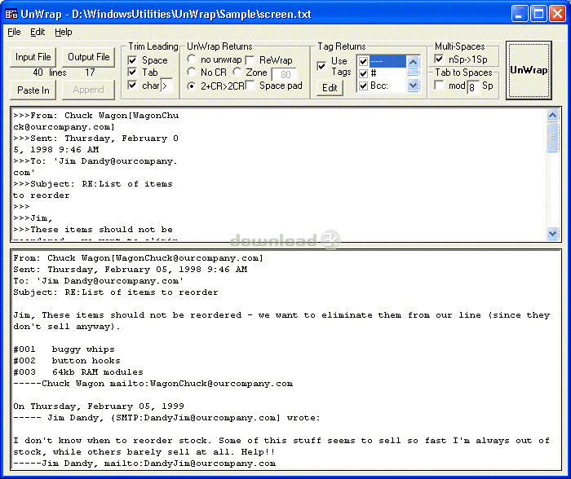Click the UnWrap app icon in title bar
The height and width of the screenshot is (479, 571).
click(12, 13)
